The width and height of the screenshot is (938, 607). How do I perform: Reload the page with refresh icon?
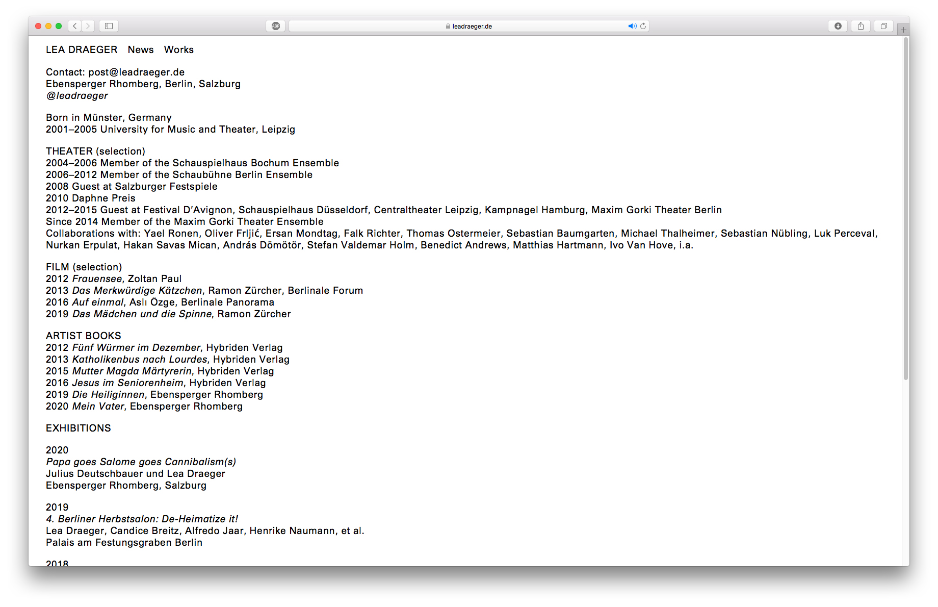pos(643,26)
